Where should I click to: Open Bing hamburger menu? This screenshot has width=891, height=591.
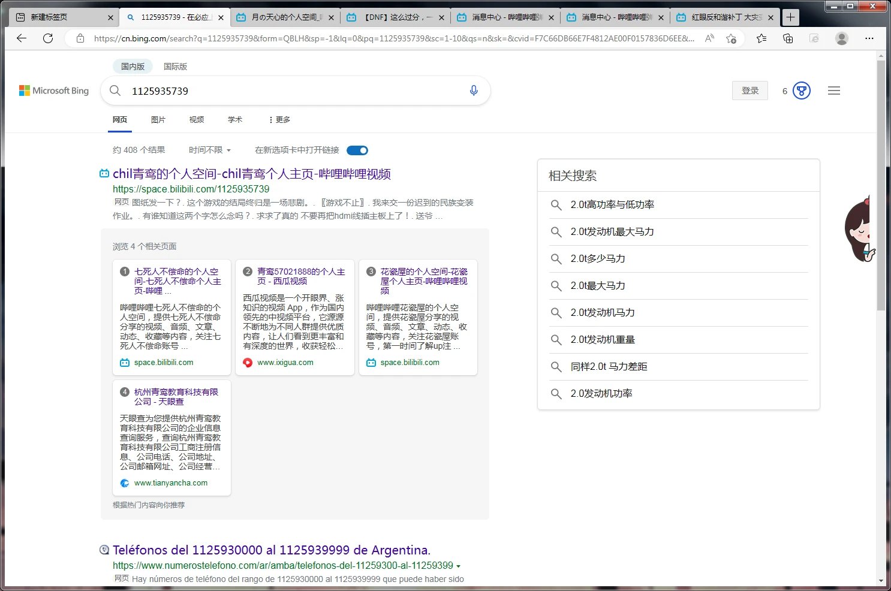pos(834,91)
